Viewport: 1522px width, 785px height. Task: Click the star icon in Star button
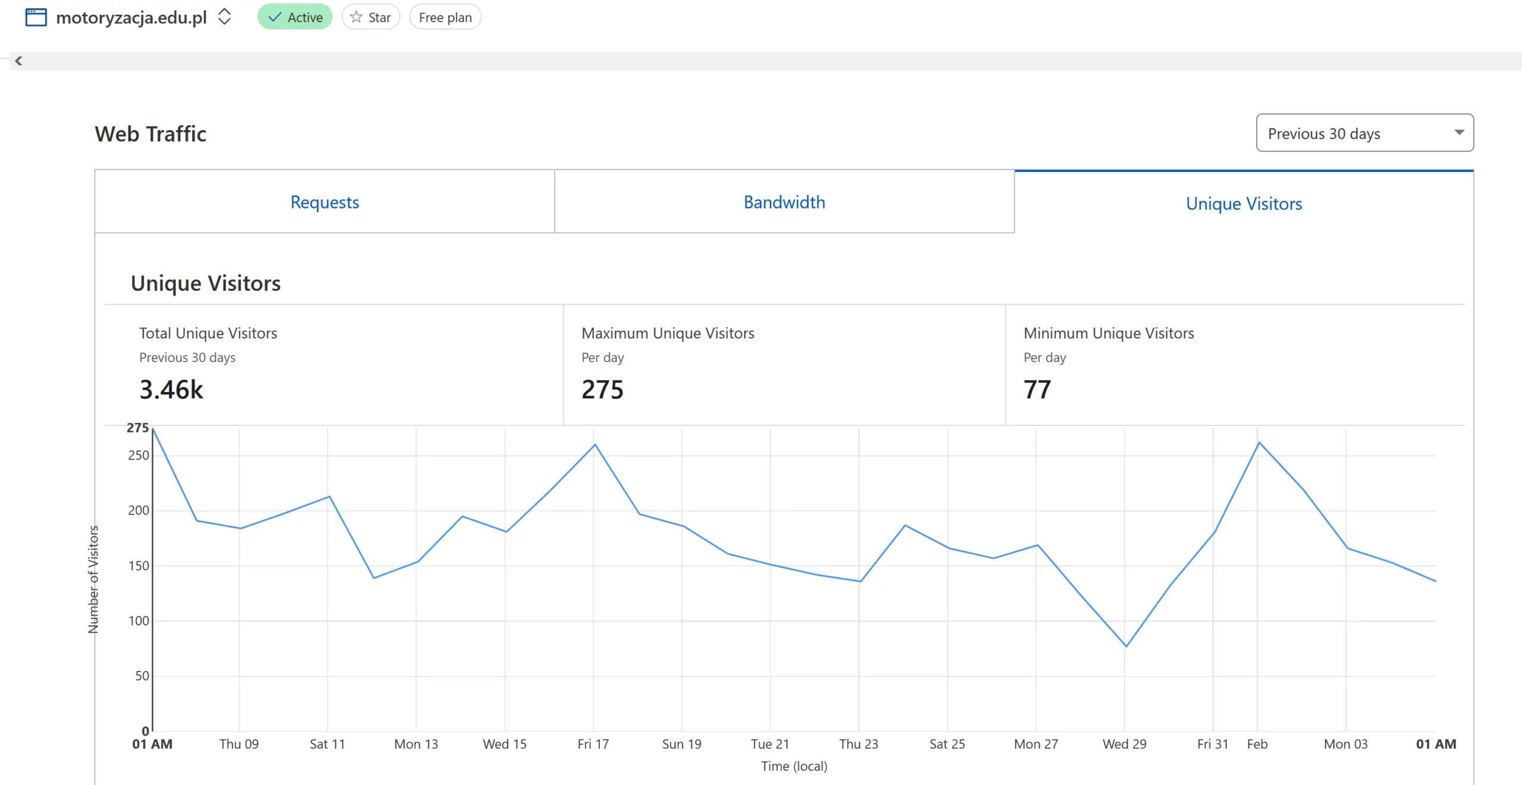(x=356, y=17)
